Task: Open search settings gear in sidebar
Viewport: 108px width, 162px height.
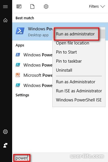Action: pyautogui.click(x=5, y=132)
